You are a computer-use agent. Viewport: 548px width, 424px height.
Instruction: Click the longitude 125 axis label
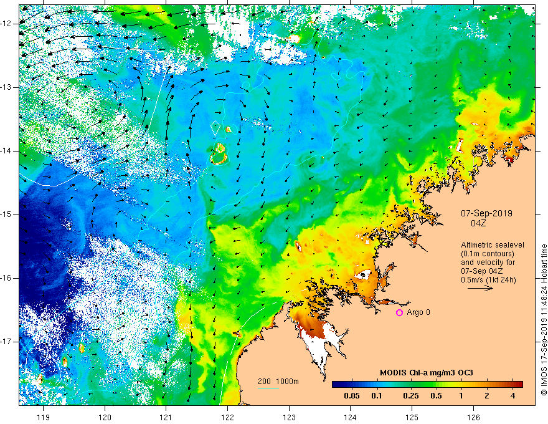[412, 417]
